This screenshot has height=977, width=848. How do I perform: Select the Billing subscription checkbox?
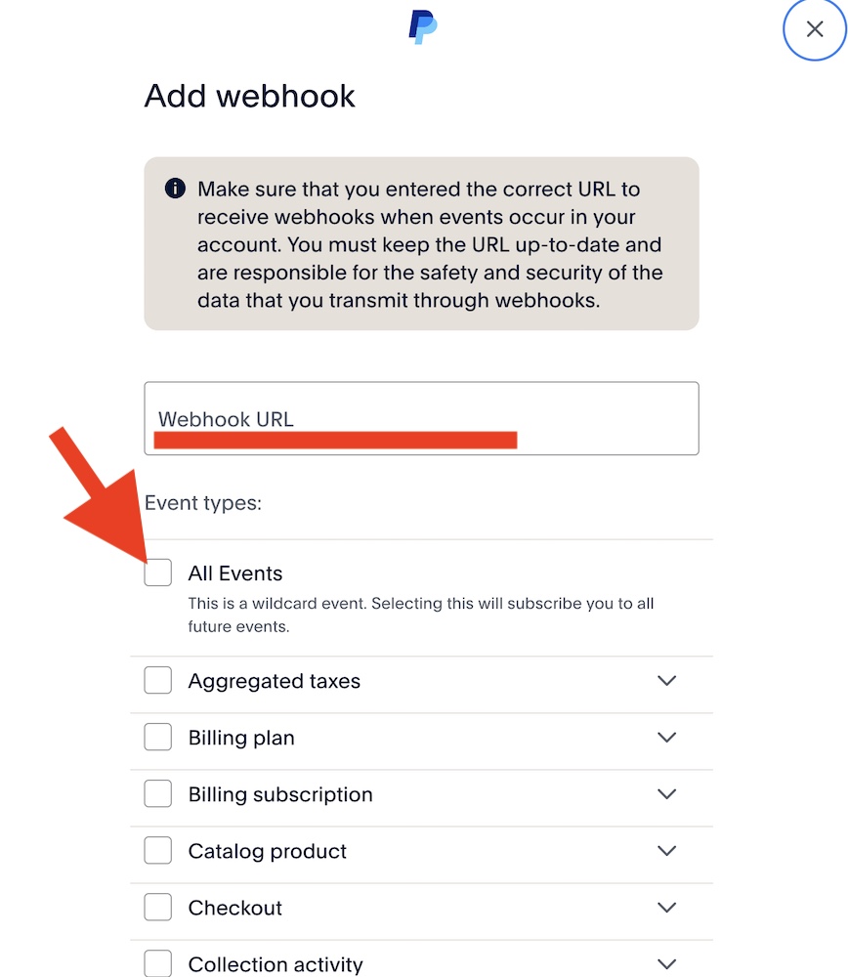158,793
